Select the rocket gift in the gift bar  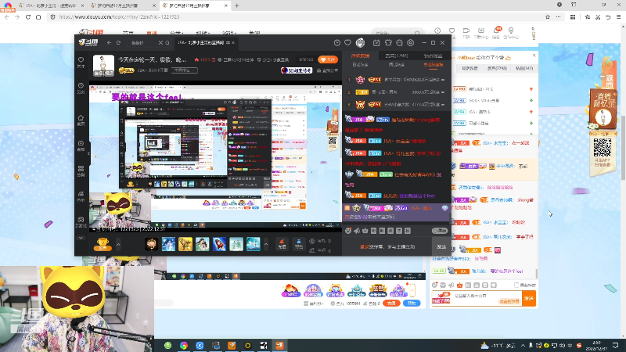pyautogui.click(x=219, y=244)
